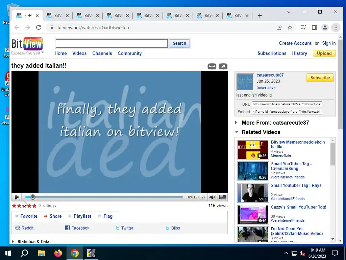Viewport: 346px width, 260px height.
Task: Click the Upload button
Action: pos(324,53)
